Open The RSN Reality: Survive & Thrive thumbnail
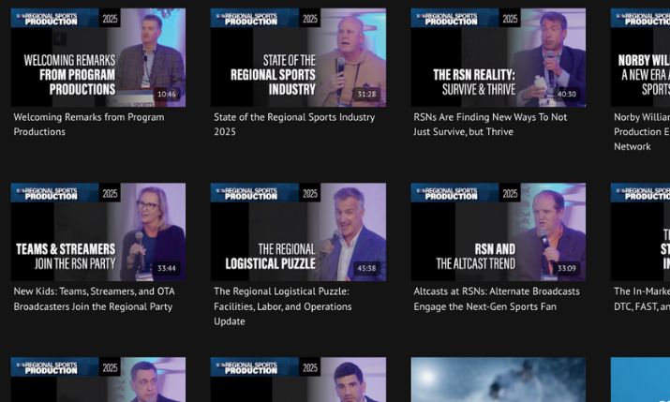The image size is (670, 402). tap(498, 57)
